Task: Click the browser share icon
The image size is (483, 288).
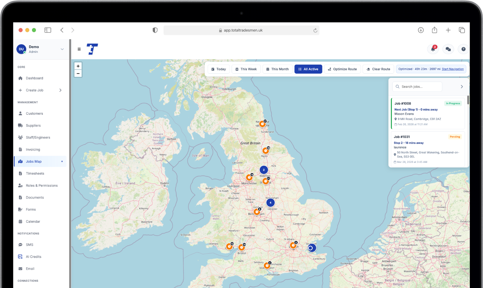Action: tap(434, 30)
